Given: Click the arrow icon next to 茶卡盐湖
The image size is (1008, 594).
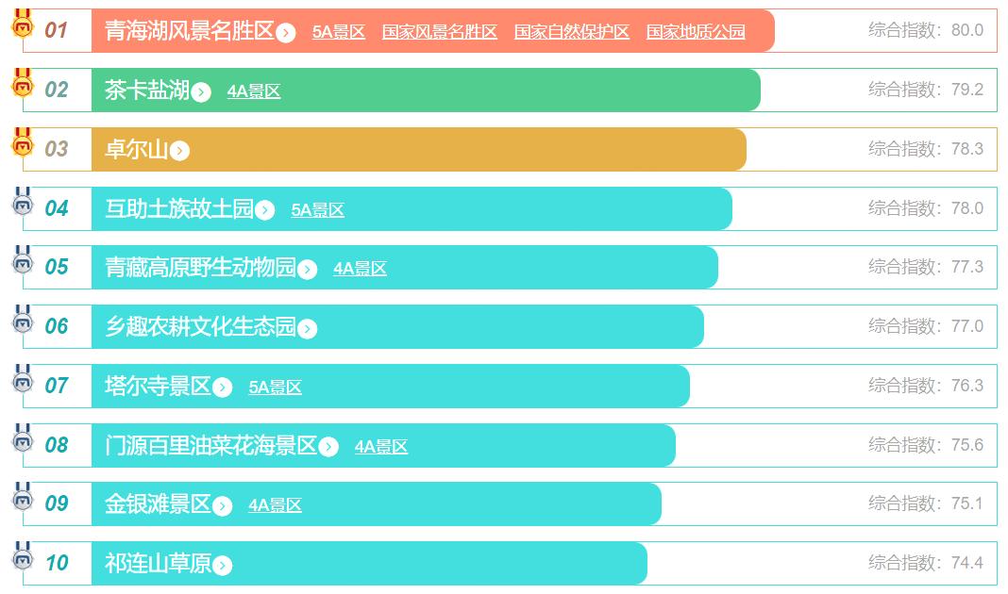Looking at the screenshot, I should (x=201, y=92).
